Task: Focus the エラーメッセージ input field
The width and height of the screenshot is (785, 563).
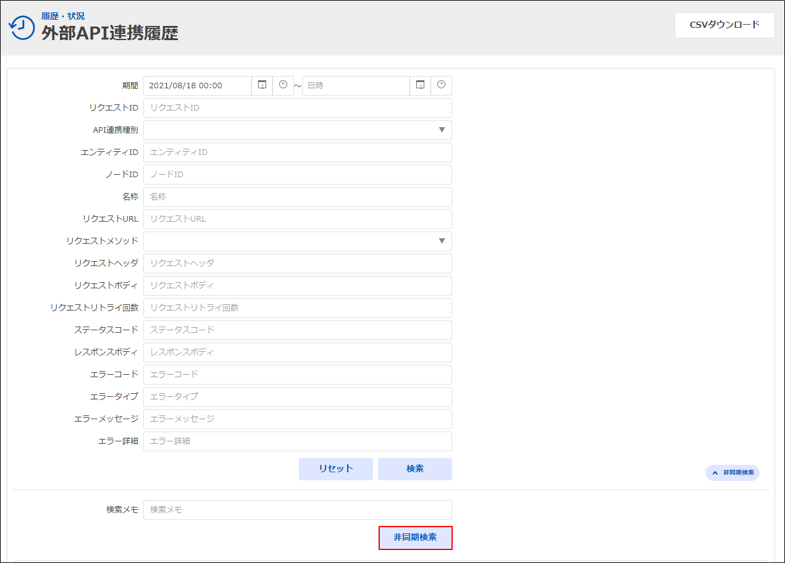Action: point(298,419)
